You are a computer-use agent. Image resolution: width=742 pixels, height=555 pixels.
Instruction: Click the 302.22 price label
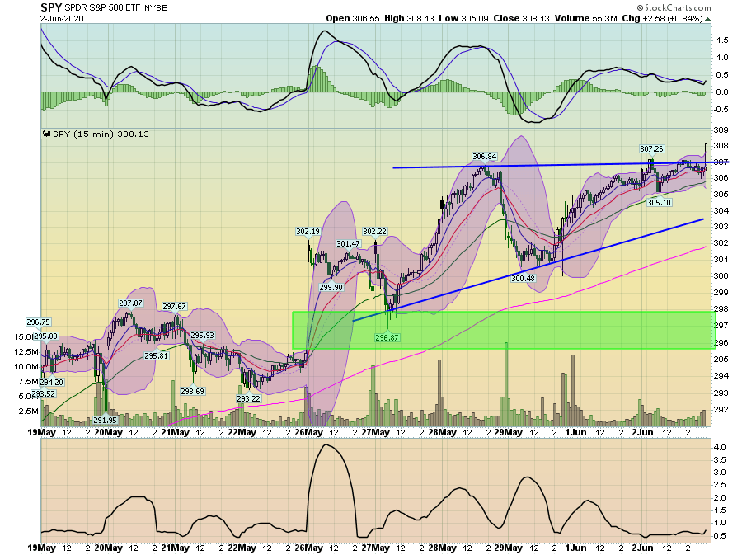374,232
